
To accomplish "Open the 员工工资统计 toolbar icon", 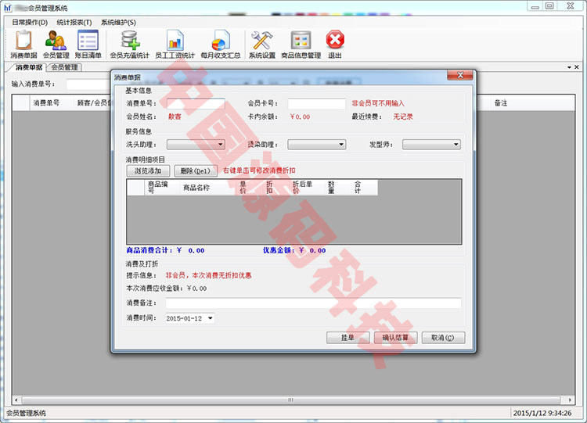I will 175,45.
